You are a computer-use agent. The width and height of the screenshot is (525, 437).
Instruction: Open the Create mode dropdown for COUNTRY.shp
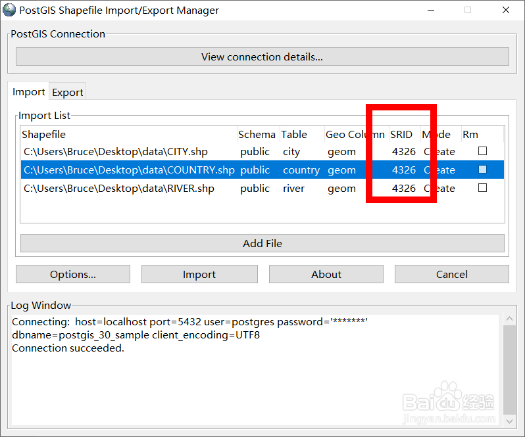(439, 170)
